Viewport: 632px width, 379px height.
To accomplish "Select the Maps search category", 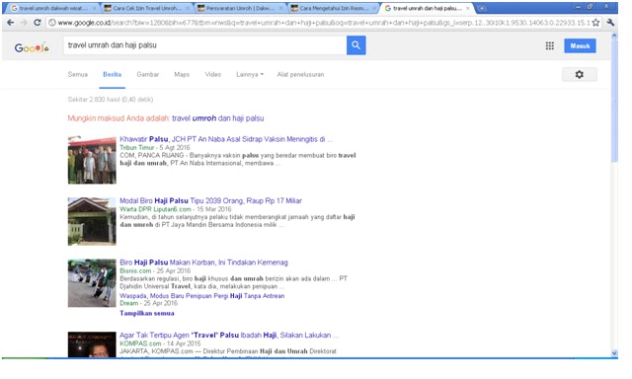I will (x=182, y=74).
